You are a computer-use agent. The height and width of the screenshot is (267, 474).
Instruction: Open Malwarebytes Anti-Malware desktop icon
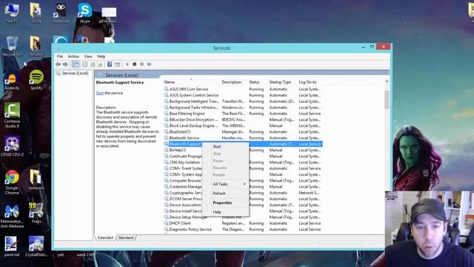12,216
